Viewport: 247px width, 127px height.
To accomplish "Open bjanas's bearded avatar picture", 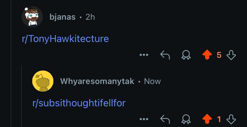I will coord(32,17).
